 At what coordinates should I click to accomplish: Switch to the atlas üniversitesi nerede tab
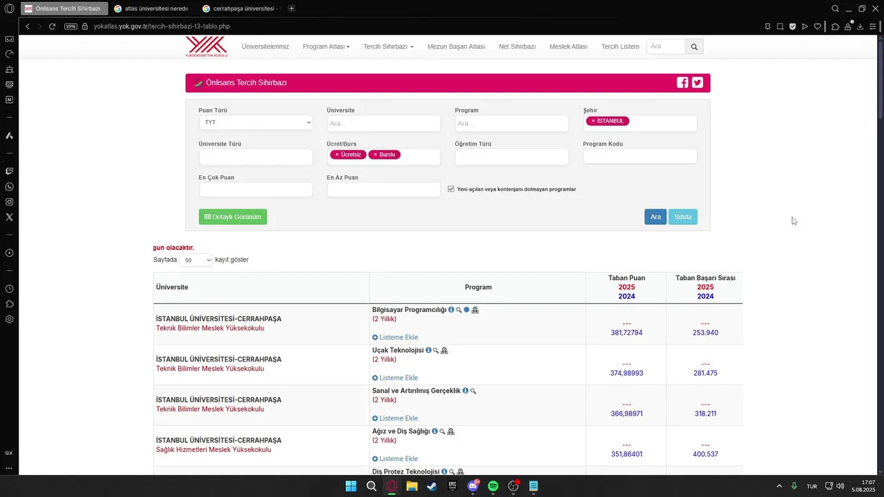point(151,8)
